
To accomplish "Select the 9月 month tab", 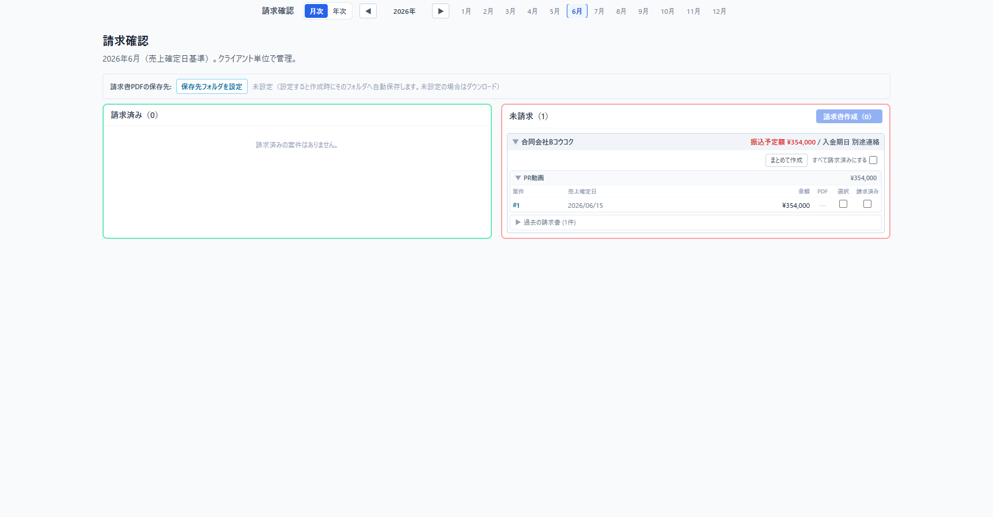I will [x=643, y=11].
